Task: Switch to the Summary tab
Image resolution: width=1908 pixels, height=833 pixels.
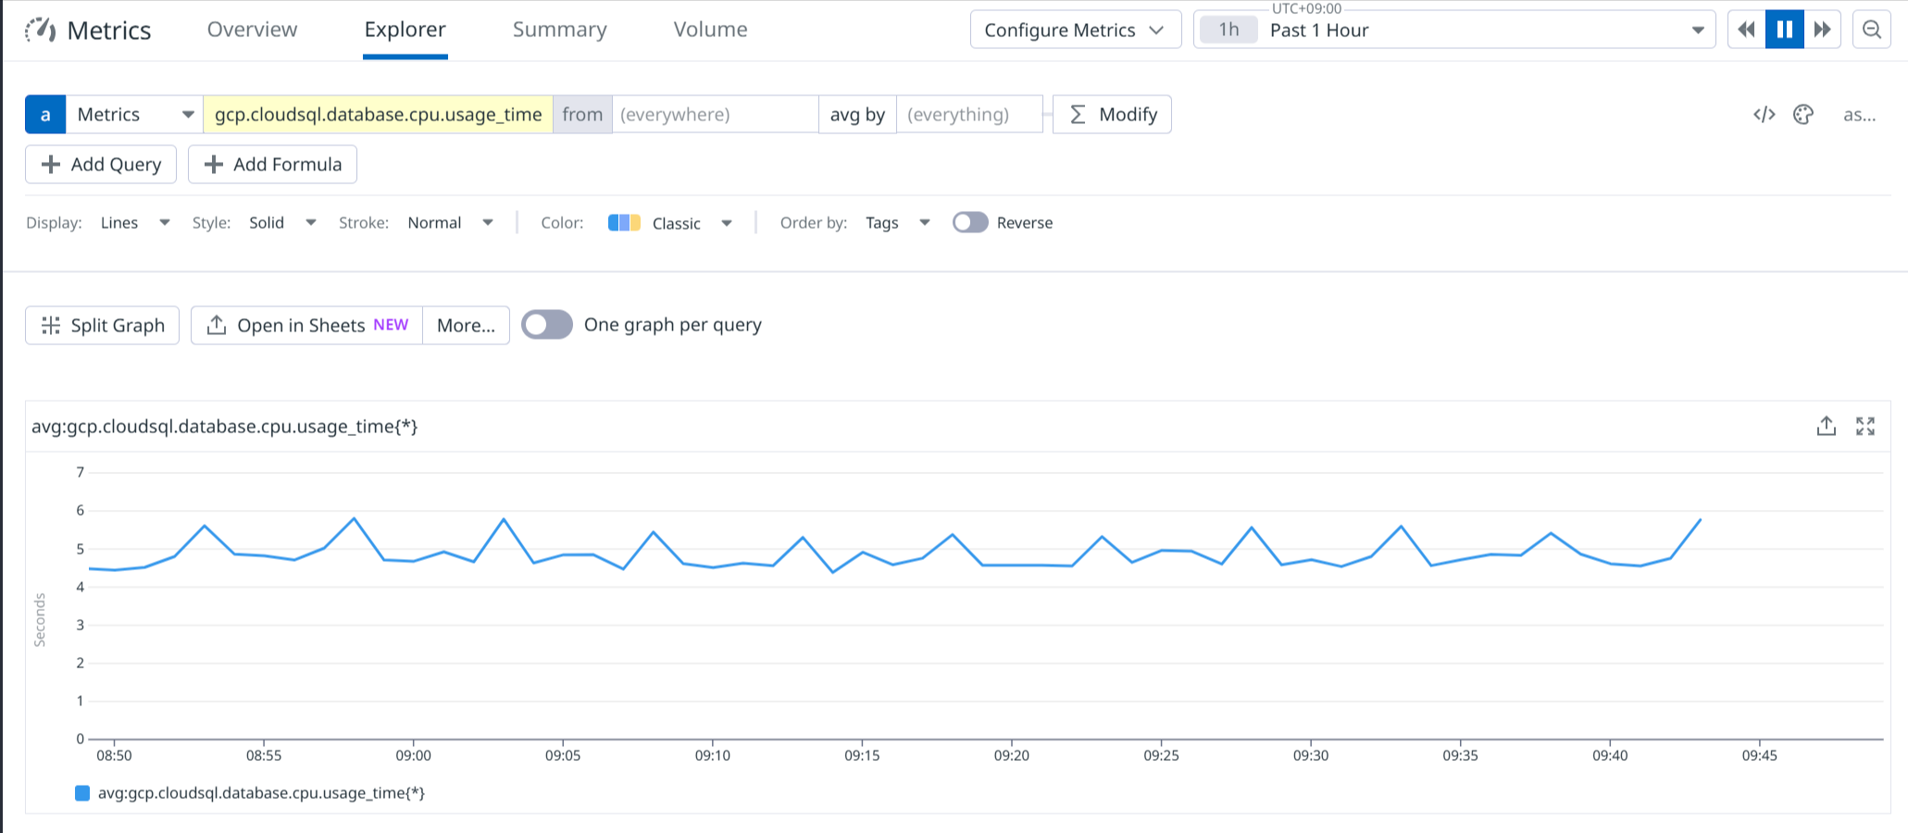Action: click(559, 30)
